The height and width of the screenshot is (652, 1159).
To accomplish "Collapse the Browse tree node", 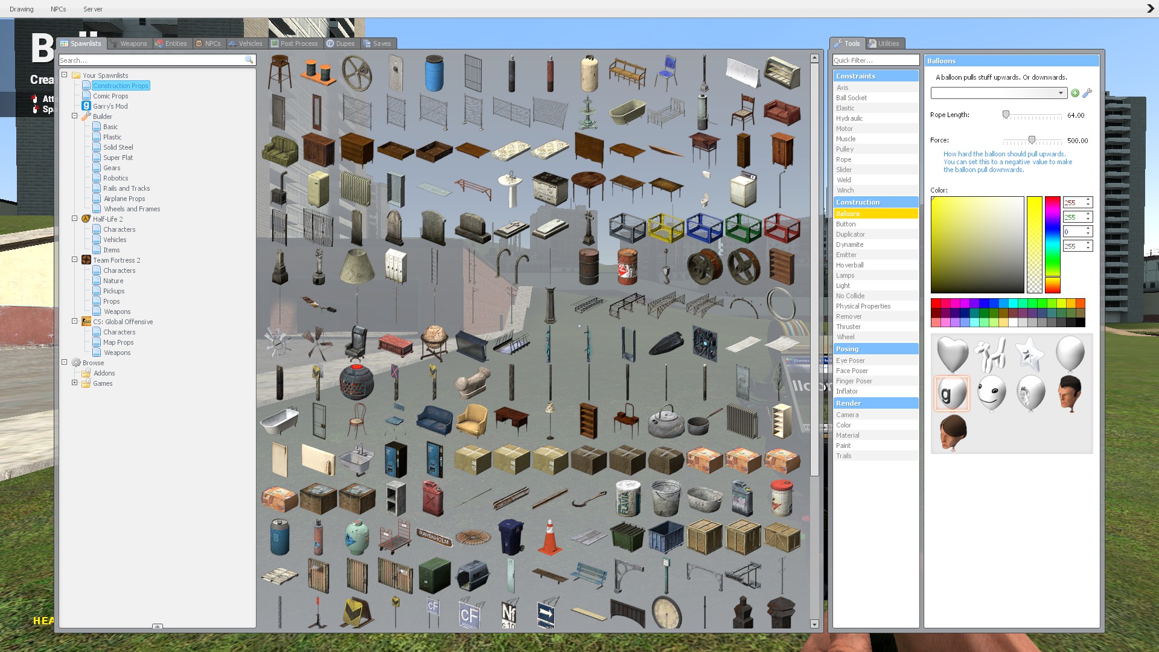I will [x=64, y=362].
